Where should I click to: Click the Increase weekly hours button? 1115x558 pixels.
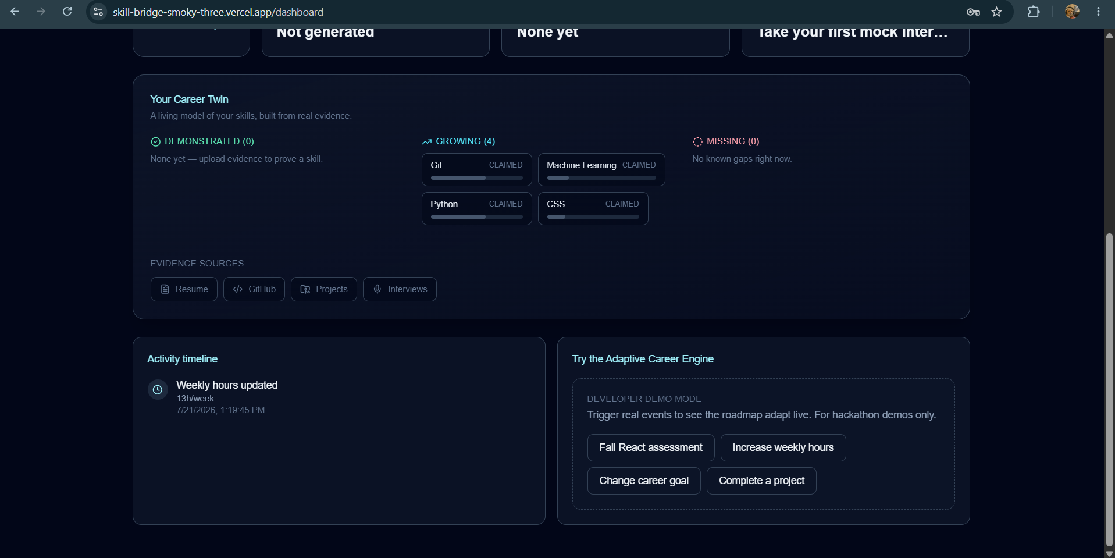coord(783,447)
